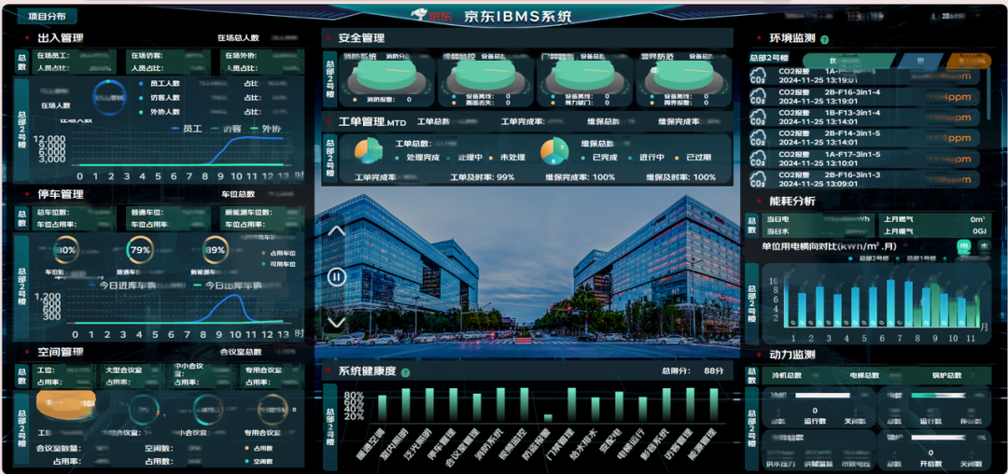Image resolution: width=1008 pixels, height=474 pixels.
Task: Click month 7 bar in energy chart
Action: point(891,302)
